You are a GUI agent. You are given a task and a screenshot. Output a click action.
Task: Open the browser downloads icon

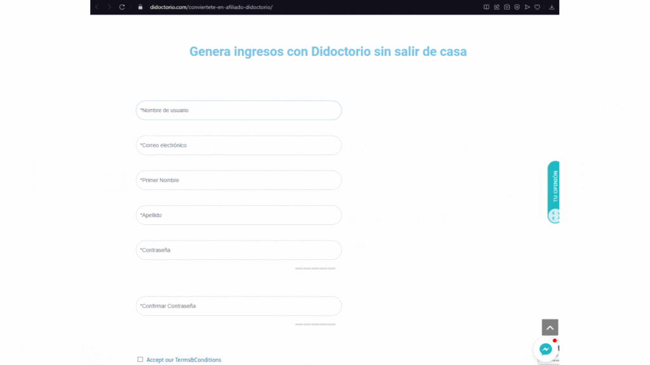pyautogui.click(x=552, y=7)
